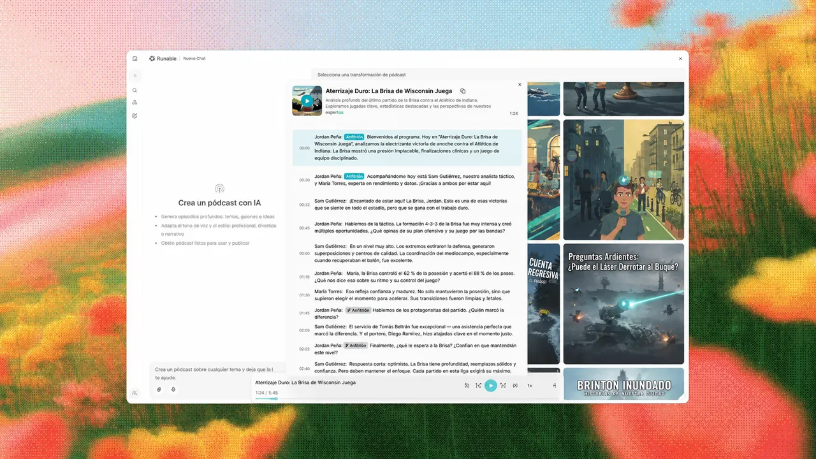816x459 pixels.
Task: Close the podcast transcript panel
Action: (x=520, y=84)
